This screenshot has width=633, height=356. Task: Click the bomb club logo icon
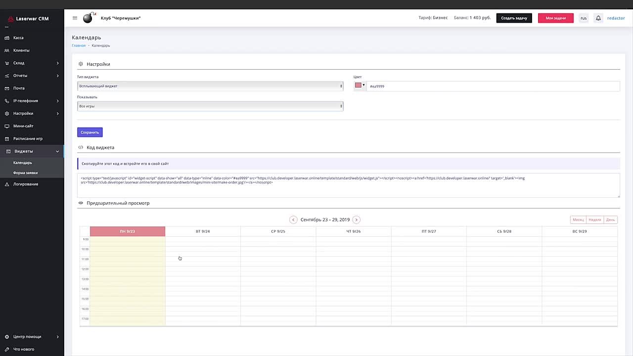[x=89, y=18]
